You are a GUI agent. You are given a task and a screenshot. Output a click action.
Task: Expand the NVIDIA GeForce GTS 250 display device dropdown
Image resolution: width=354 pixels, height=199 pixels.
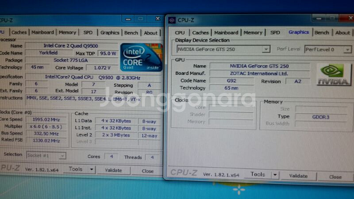266,49
